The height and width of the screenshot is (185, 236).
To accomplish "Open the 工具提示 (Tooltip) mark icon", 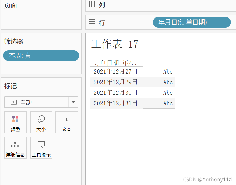I will (x=41, y=148).
